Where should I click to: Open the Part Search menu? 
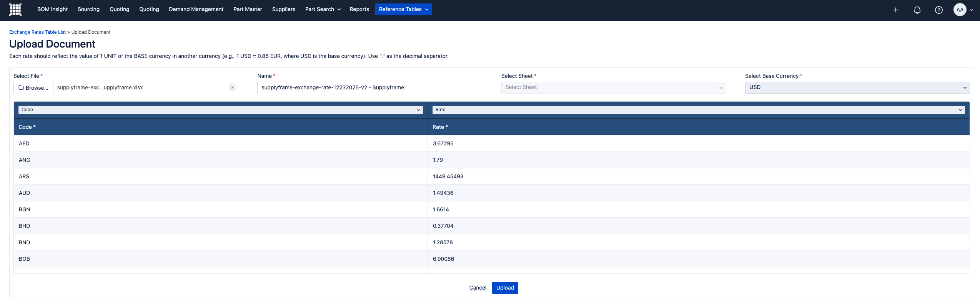click(x=323, y=10)
